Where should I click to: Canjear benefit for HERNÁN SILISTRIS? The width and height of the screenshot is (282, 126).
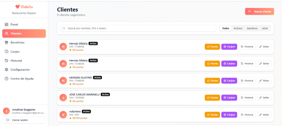click(x=229, y=81)
